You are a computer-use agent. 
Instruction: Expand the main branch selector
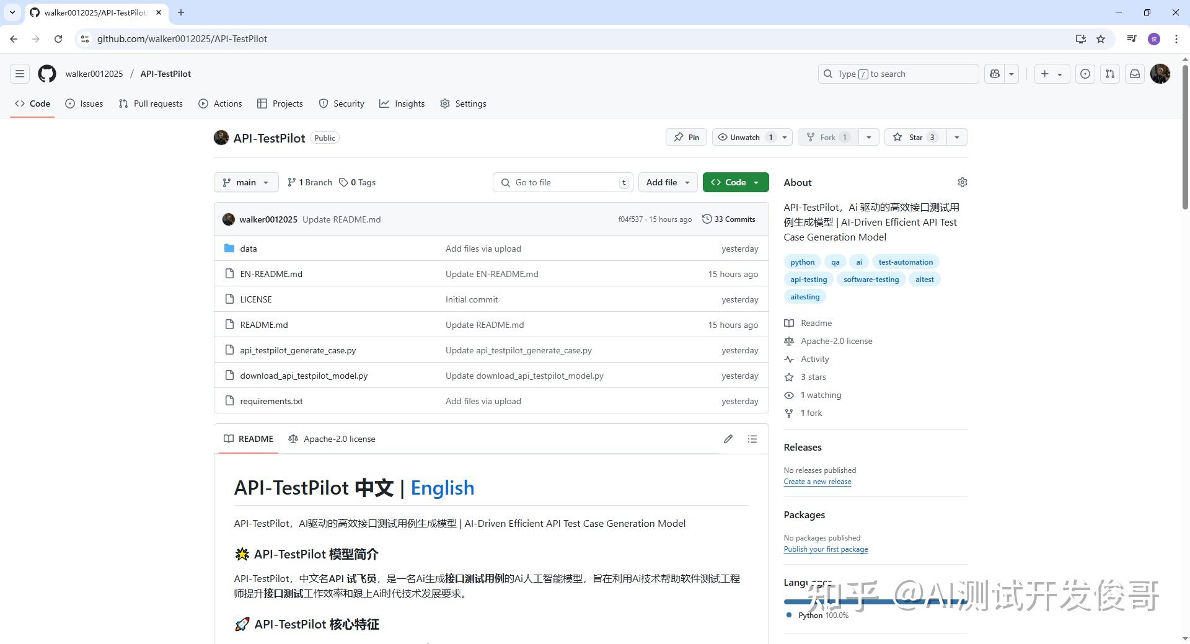coord(246,182)
